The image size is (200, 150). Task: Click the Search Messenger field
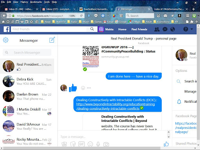point(27,52)
